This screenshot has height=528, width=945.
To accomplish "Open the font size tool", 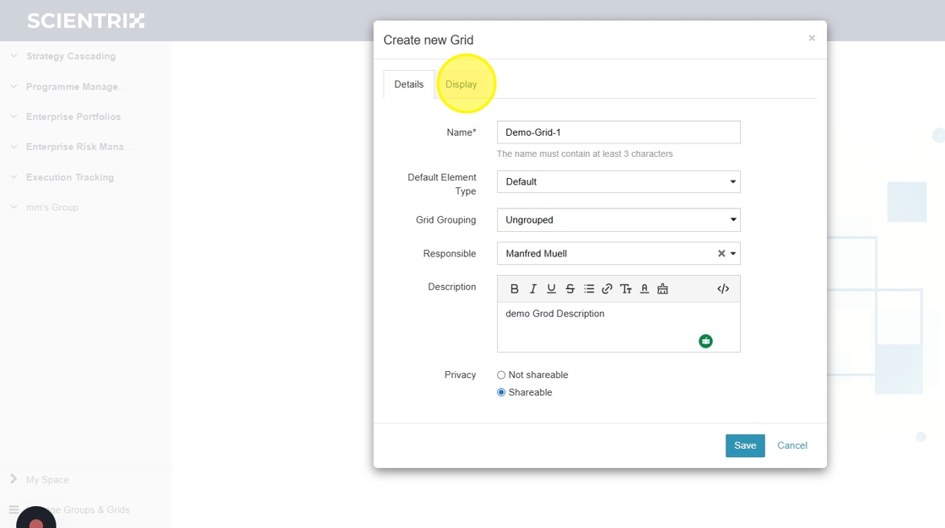I will coord(625,288).
